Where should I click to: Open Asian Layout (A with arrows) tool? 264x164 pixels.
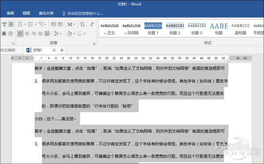[x=70, y=24]
